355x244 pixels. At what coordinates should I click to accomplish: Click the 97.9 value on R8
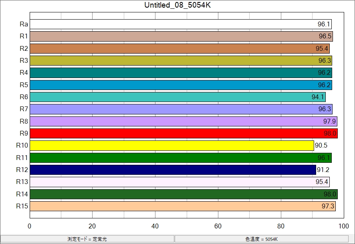tap(329, 121)
